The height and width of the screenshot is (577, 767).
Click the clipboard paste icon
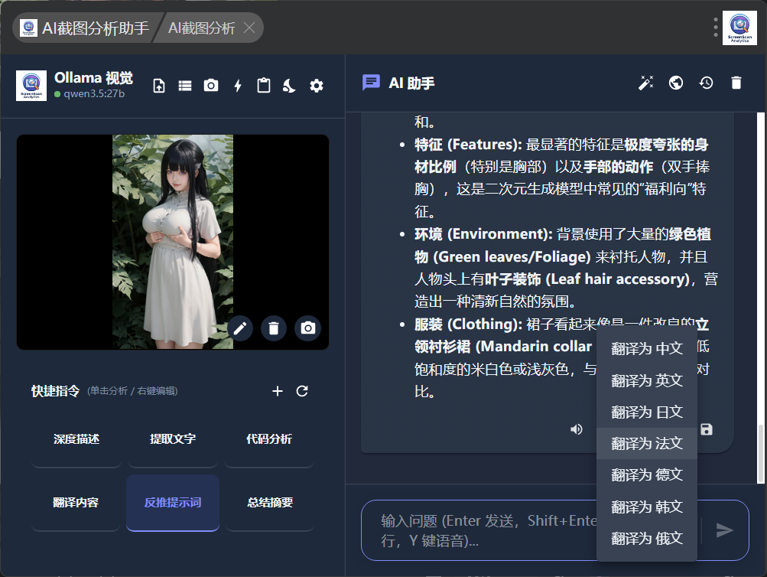pos(264,86)
